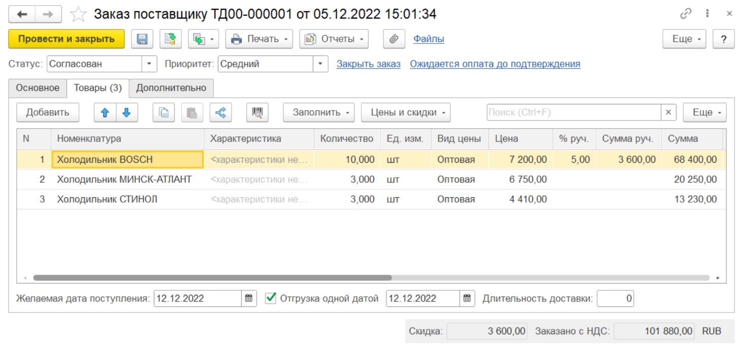747x351 pixels.
Task: Expand the Статус dropdown
Action: 149,64
